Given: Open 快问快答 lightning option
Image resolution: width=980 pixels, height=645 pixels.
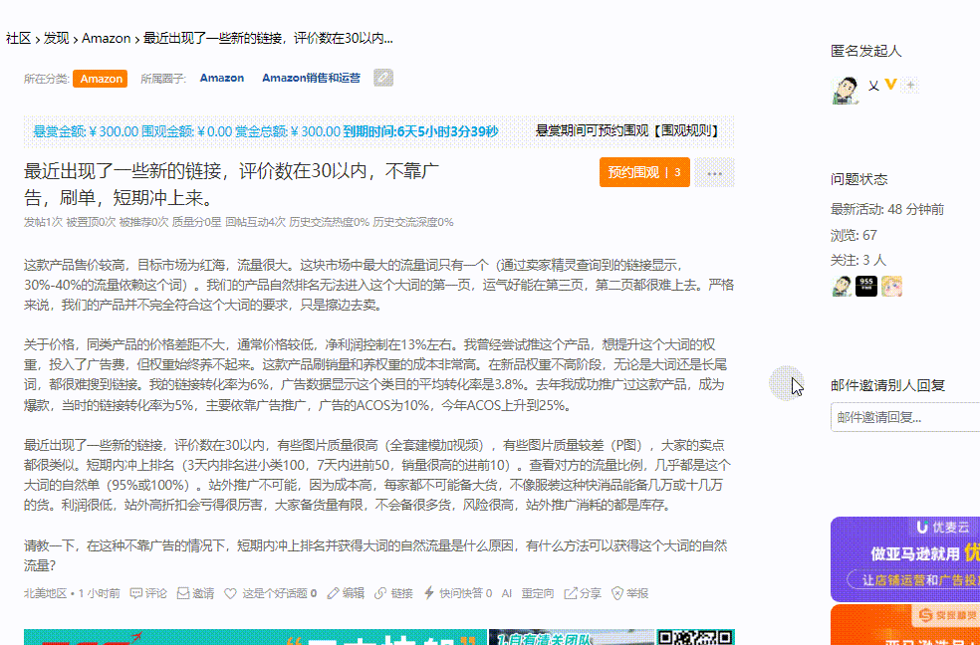Looking at the screenshot, I should pyautogui.click(x=429, y=593).
